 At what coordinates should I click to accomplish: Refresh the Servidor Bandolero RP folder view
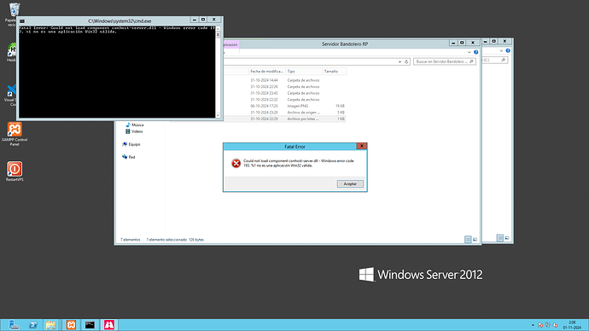coord(406,61)
